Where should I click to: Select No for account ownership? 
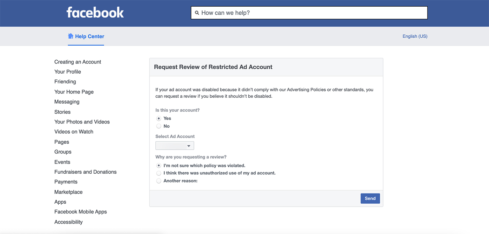pos(159,126)
